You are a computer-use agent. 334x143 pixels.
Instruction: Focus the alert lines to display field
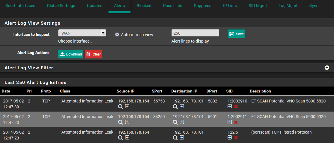pos(195,33)
